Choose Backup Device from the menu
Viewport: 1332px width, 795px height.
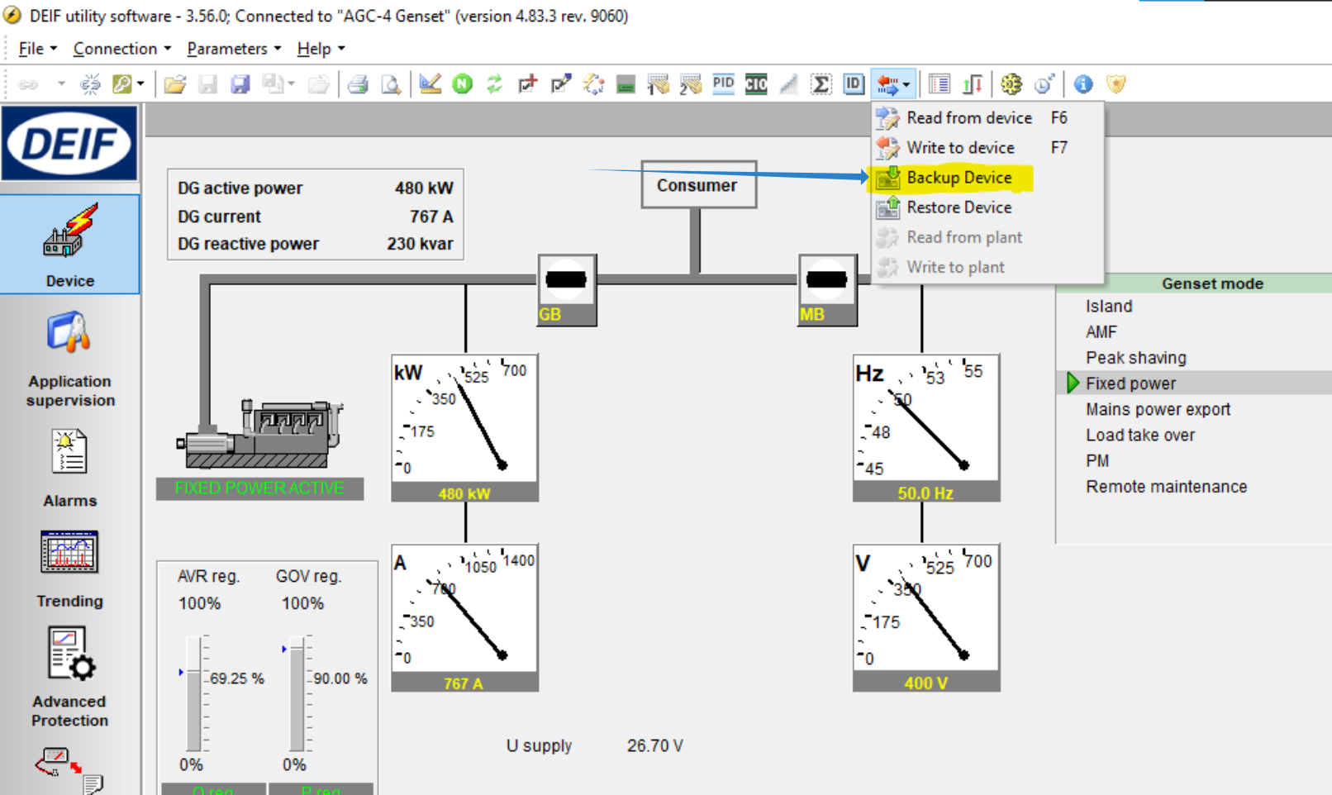coord(959,178)
